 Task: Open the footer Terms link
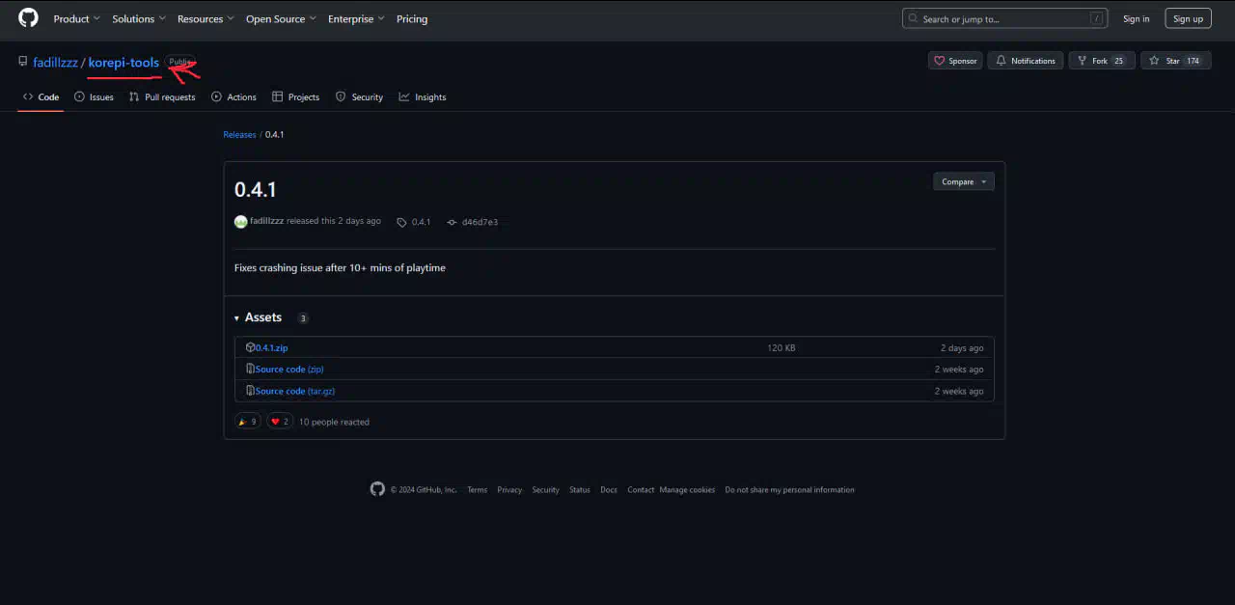[x=478, y=490]
